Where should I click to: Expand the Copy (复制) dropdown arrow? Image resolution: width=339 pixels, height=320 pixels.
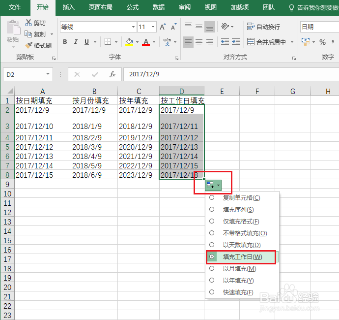pyautogui.click(x=52, y=34)
